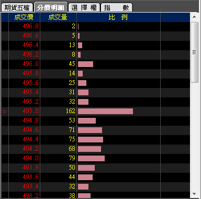Select the 分價明細 tab
The height and width of the screenshot is (199, 201).
(x=51, y=7)
